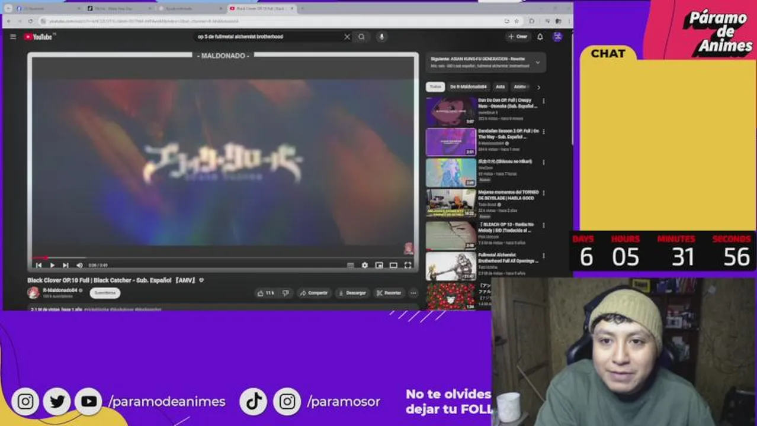Switch to the TikTok browser tab
Screen dimensions: 757x426
pos(118,8)
